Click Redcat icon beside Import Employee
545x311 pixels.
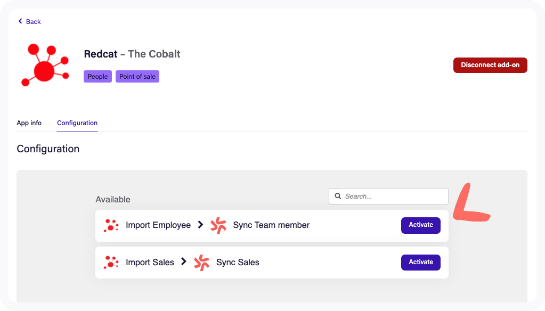click(111, 225)
